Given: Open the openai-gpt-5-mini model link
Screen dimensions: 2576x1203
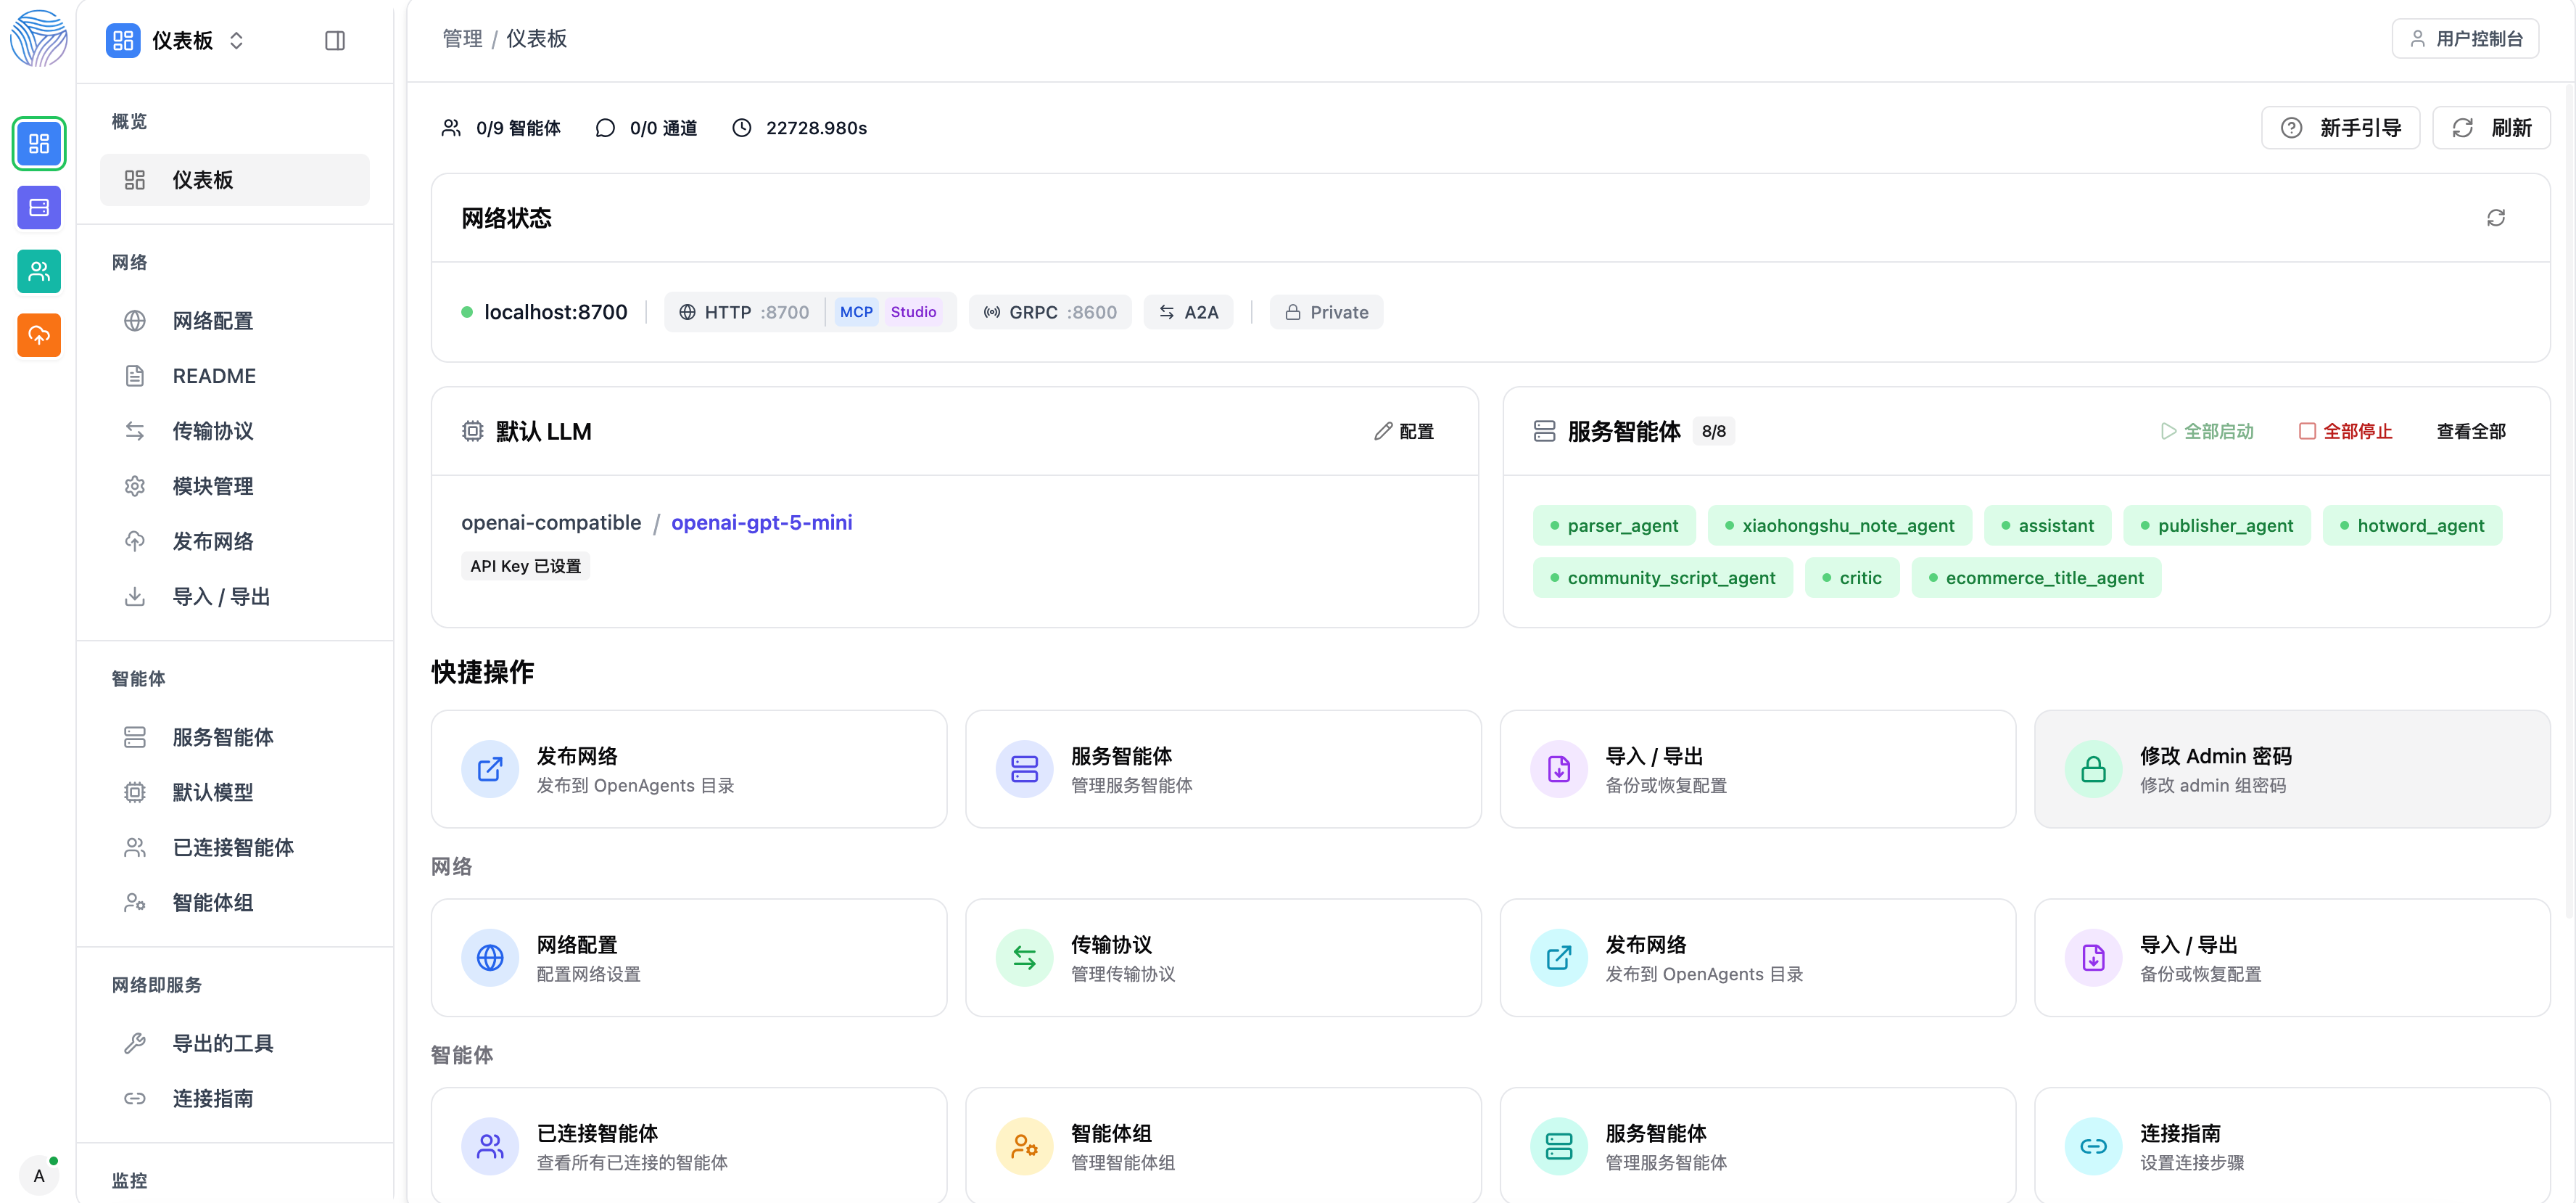Looking at the screenshot, I should point(761,522).
